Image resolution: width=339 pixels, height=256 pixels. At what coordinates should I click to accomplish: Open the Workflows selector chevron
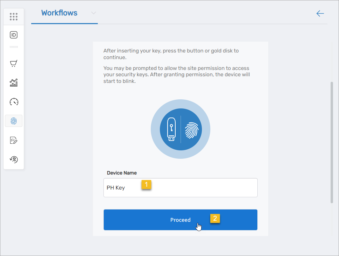click(x=93, y=13)
